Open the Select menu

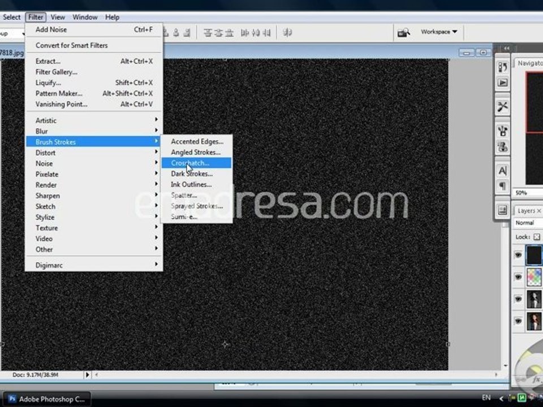12,17
